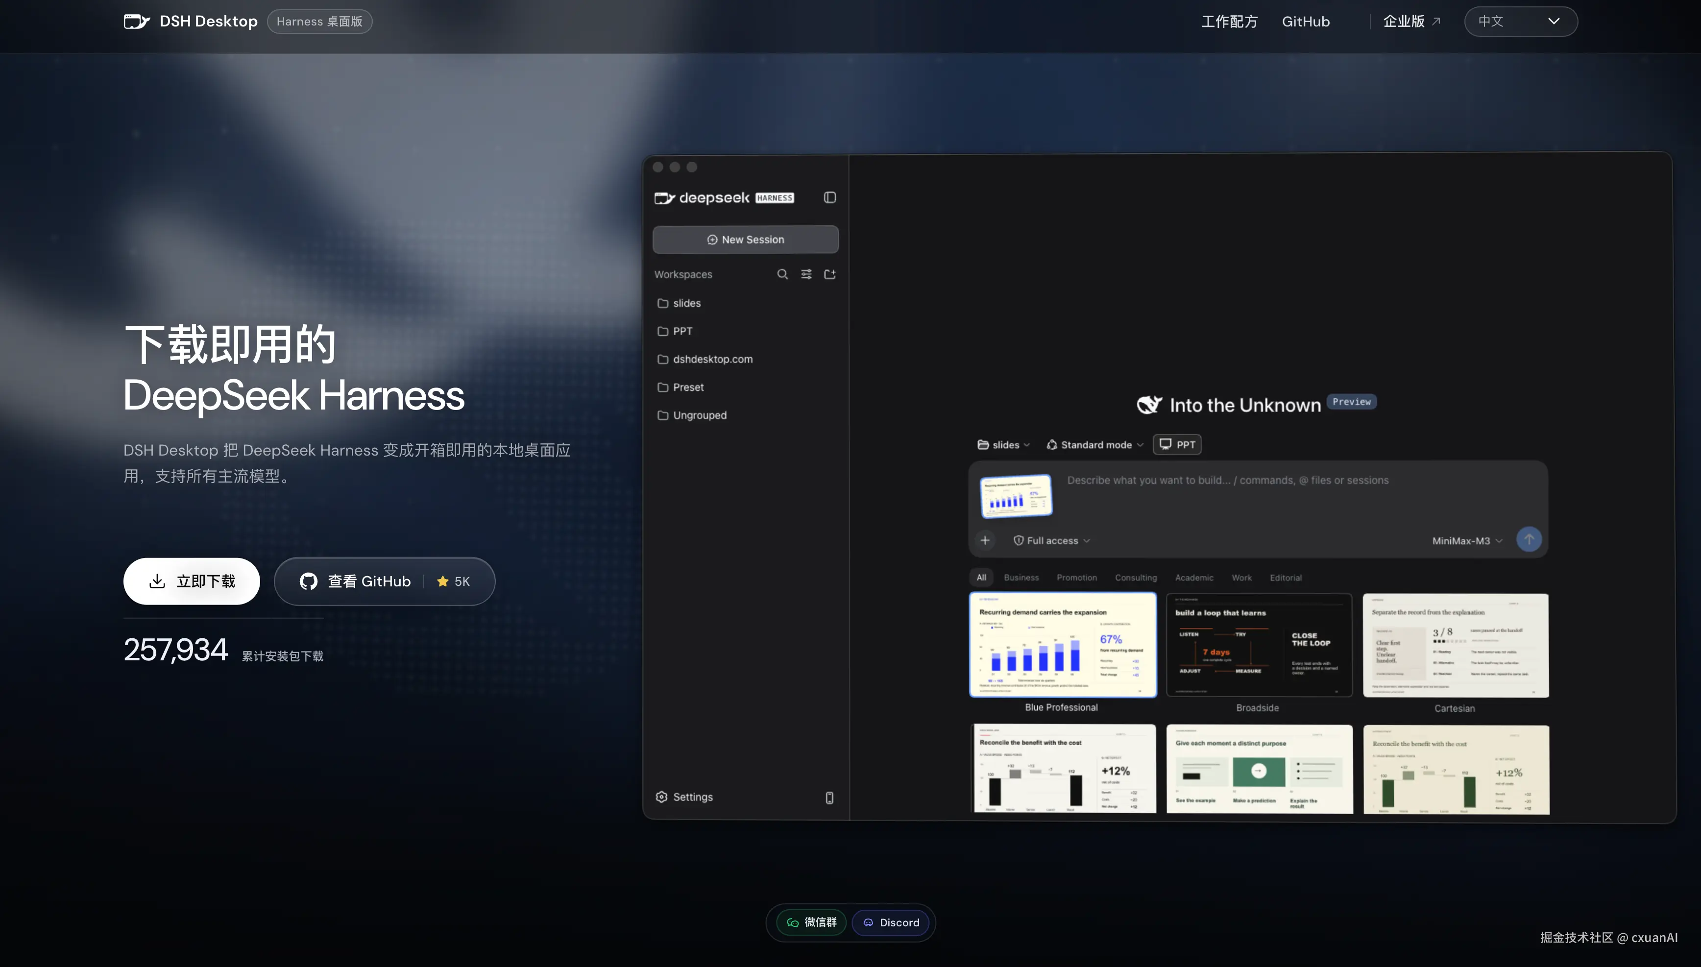Image resolution: width=1701 pixels, height=967 pixels.
Task: Add new workspace folder icon
Action: pos(829,274)
